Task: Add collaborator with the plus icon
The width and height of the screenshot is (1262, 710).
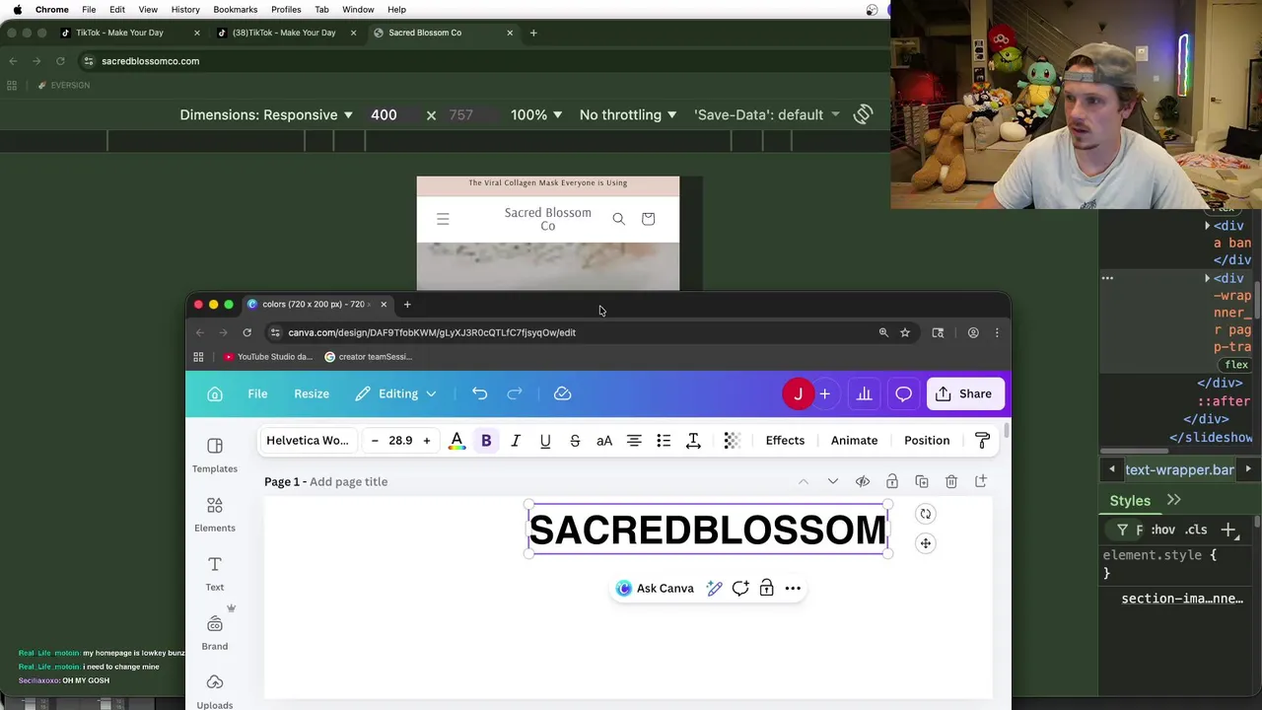Action: point(824,393)
